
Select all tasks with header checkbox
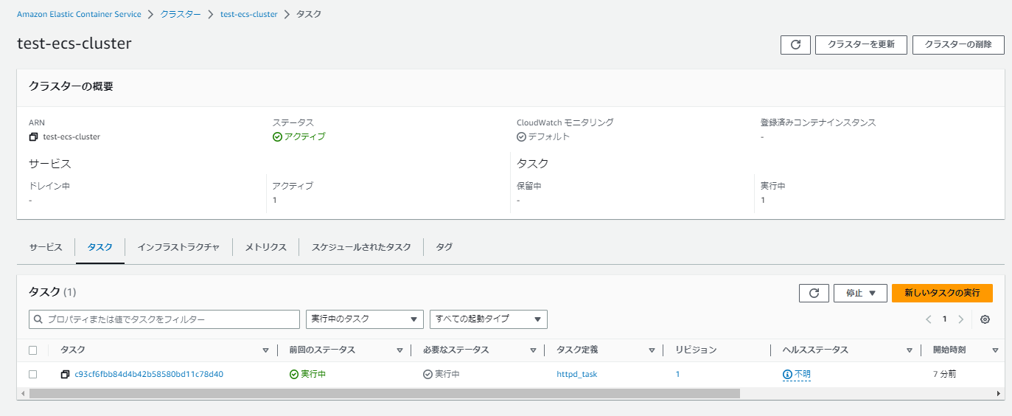(x=32, y=350)
